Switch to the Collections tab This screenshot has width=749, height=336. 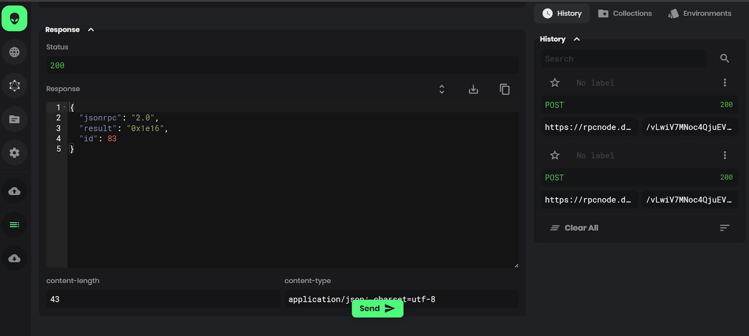[x=625, y=14]
